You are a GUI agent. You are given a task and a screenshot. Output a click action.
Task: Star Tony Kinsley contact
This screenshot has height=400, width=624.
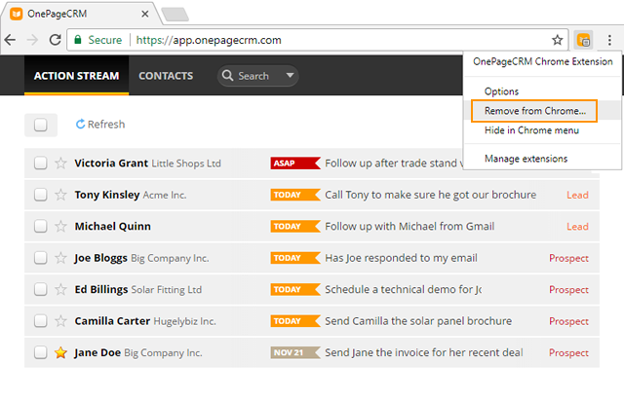[x=60, y=195]
